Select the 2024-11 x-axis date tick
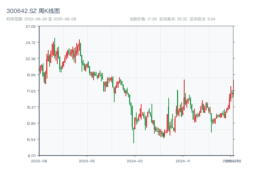 [183, 161]
